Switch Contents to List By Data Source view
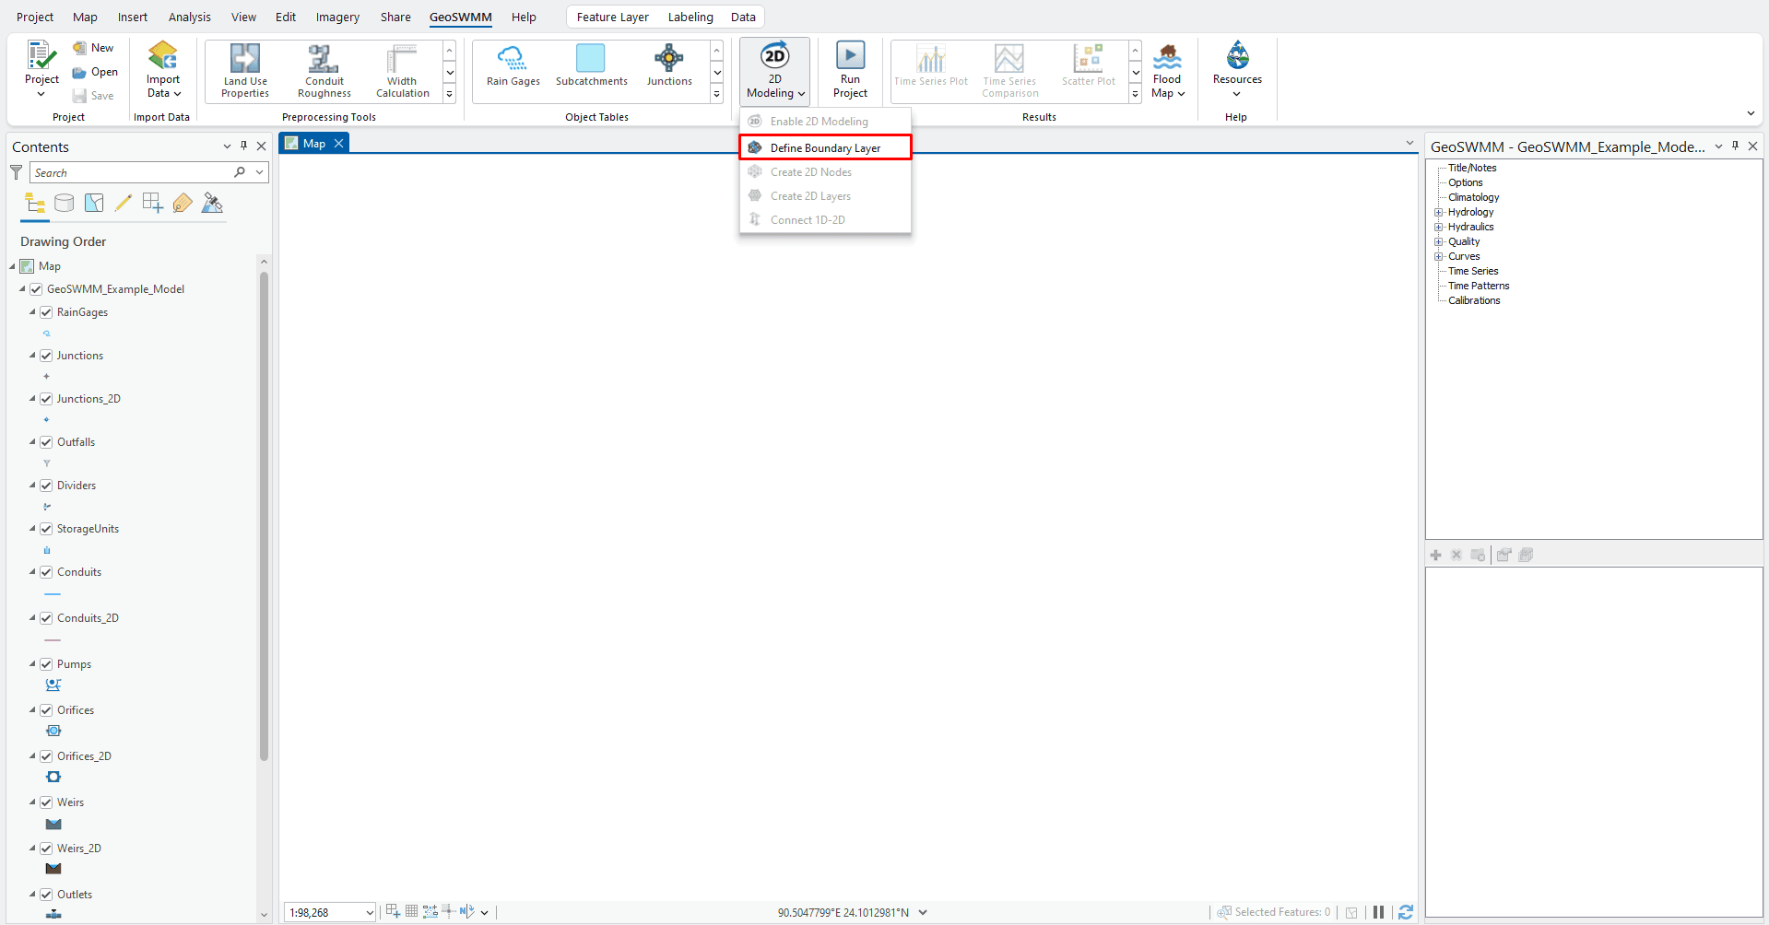Viewport: 1769px width, 925px height. coord(64,203)
